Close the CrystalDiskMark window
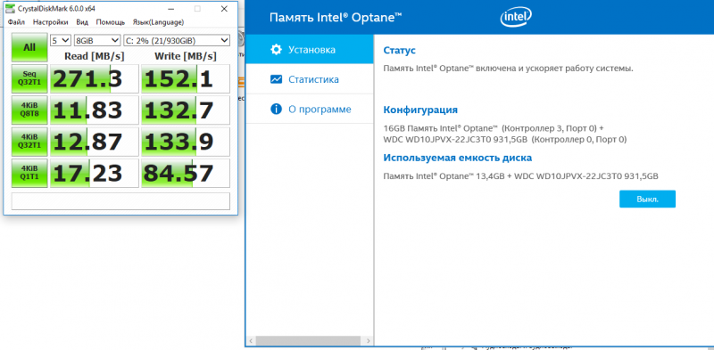714x350 pixels. tap(224, 9)
